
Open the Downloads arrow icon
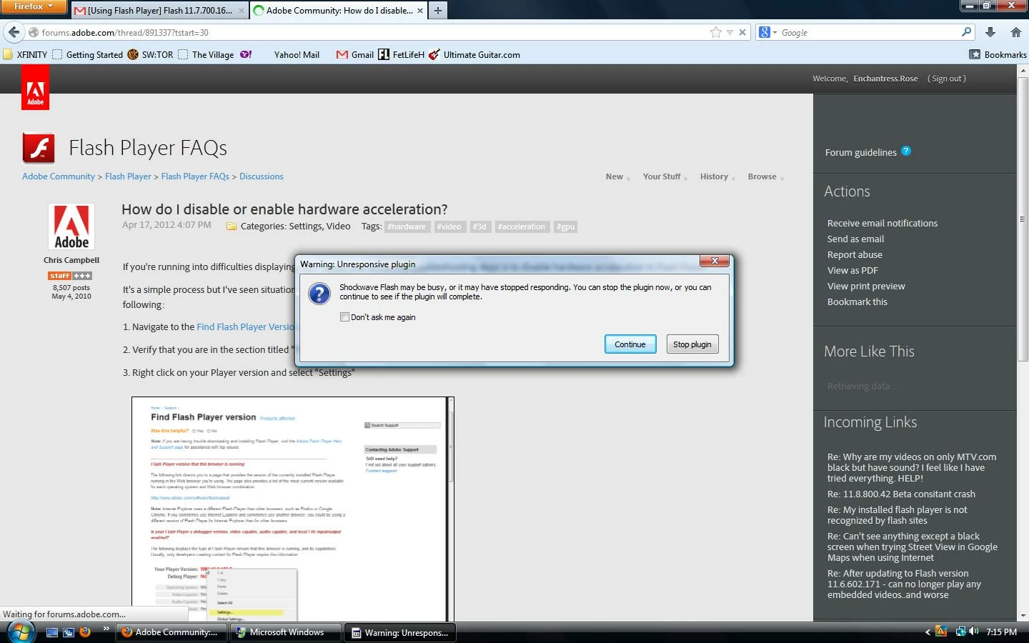[x=990, y=32]
